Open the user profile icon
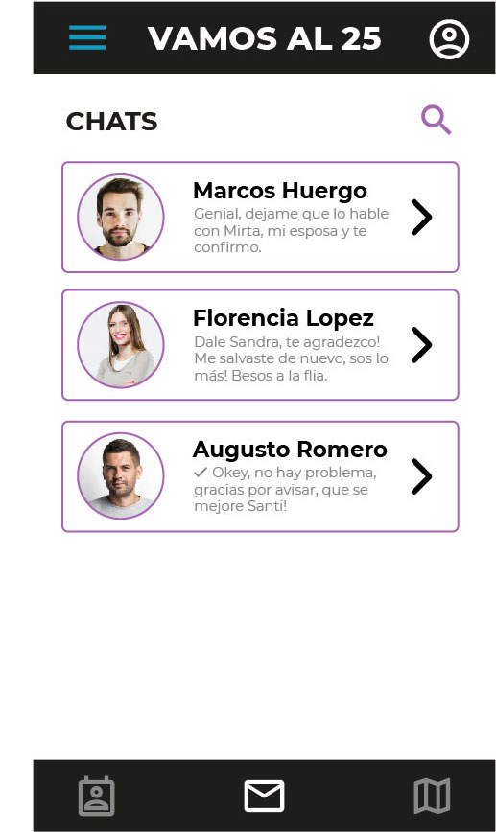 tap(449, 39)
